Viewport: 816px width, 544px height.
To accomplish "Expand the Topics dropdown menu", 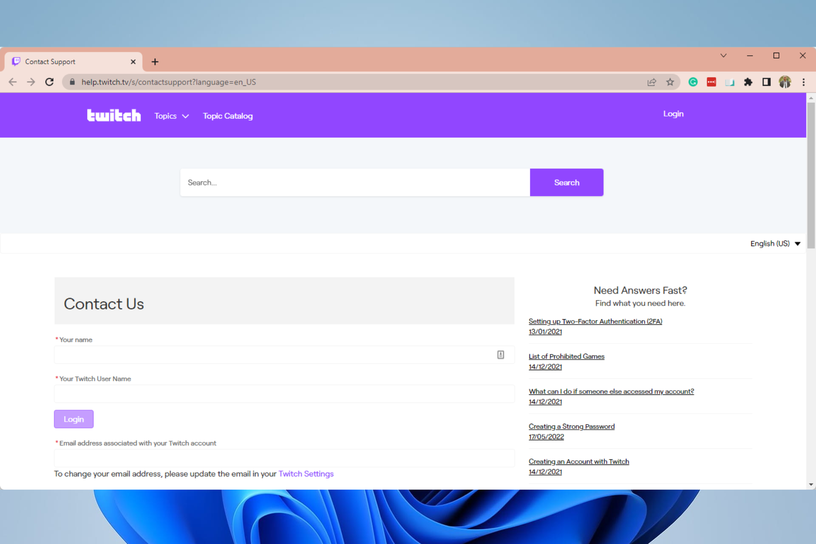I will click(172, 116).
